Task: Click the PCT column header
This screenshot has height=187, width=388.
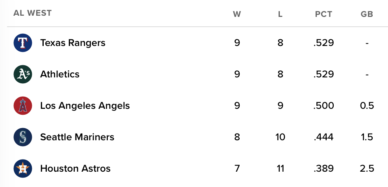Action: point(323,15)
